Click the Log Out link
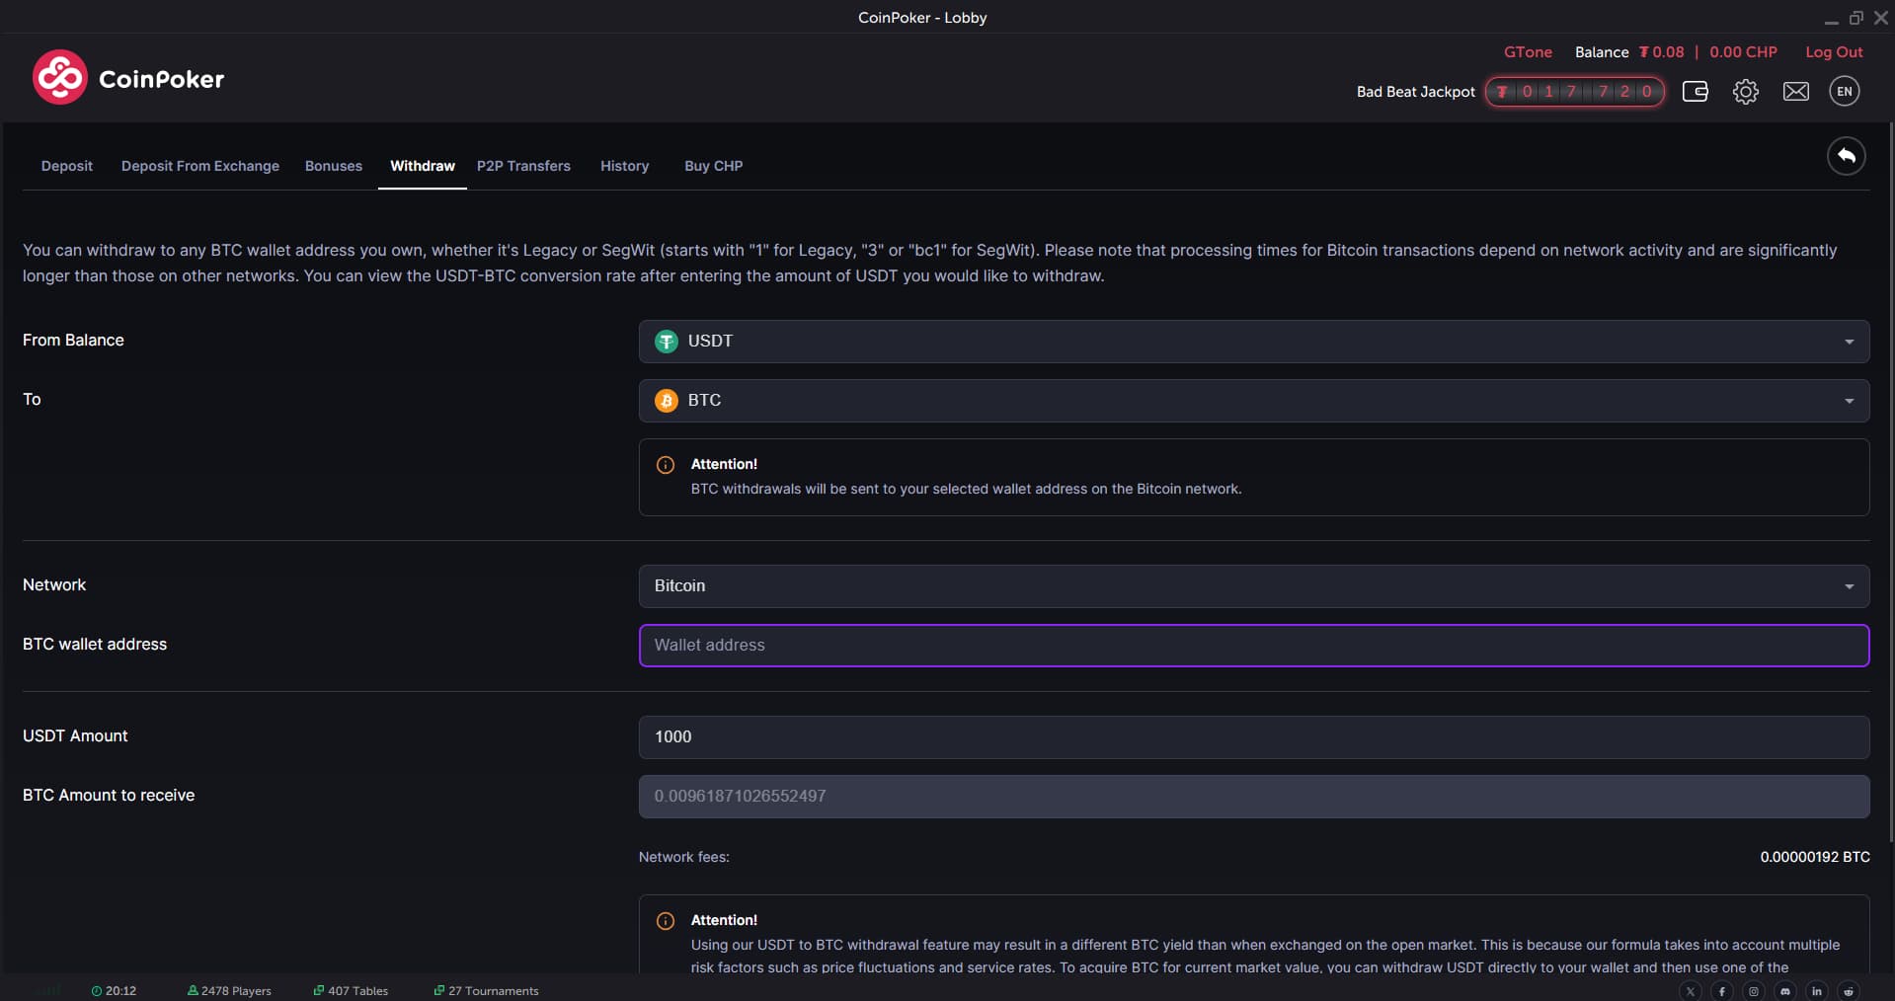Screen dimensions: 1895x1001 pyautogui.click(x=1834, y=52)
